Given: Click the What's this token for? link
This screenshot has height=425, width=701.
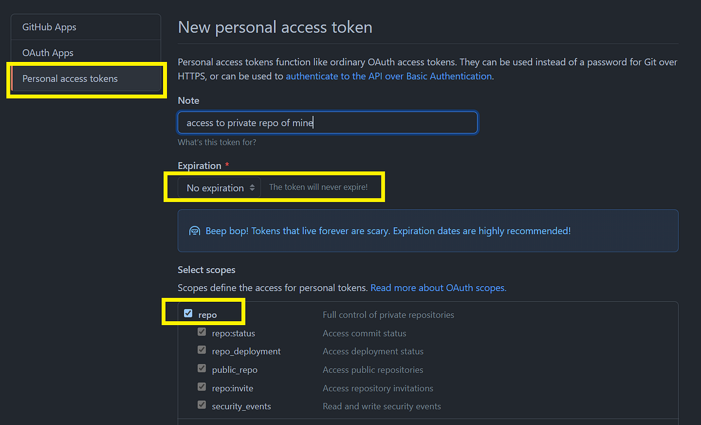Looking at the screenshot, I should tap(217, 142).
